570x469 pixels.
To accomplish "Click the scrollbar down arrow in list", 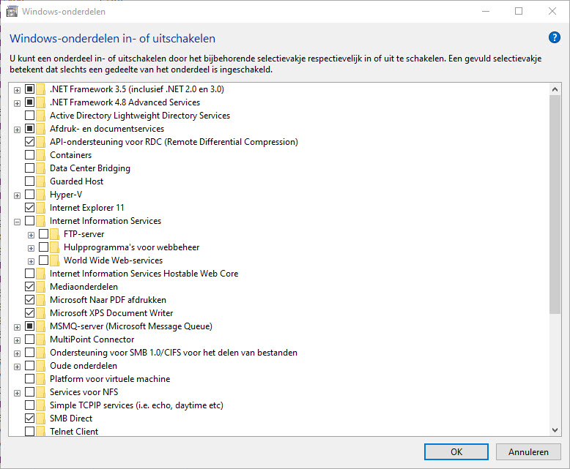I will [555, 430].
